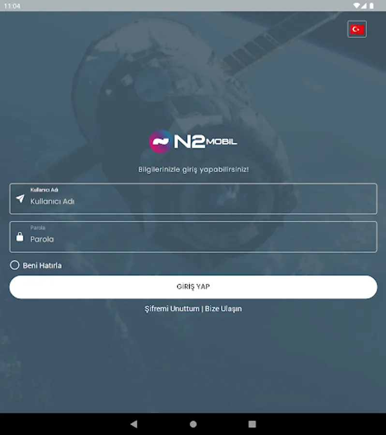Focus the Parola input field
The height and width of the screenshot is (435, 386).
coord(193,237)
